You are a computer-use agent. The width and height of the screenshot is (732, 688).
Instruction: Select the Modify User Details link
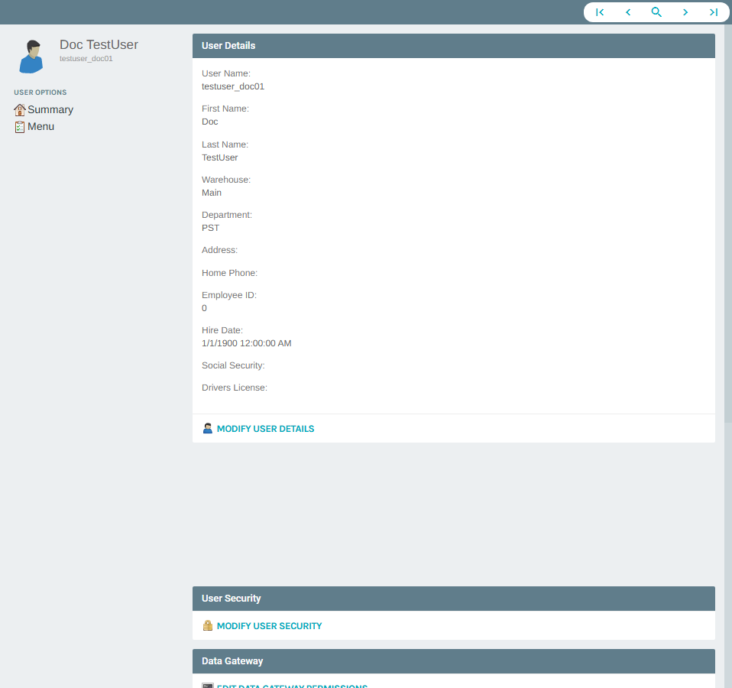[265, 429]
